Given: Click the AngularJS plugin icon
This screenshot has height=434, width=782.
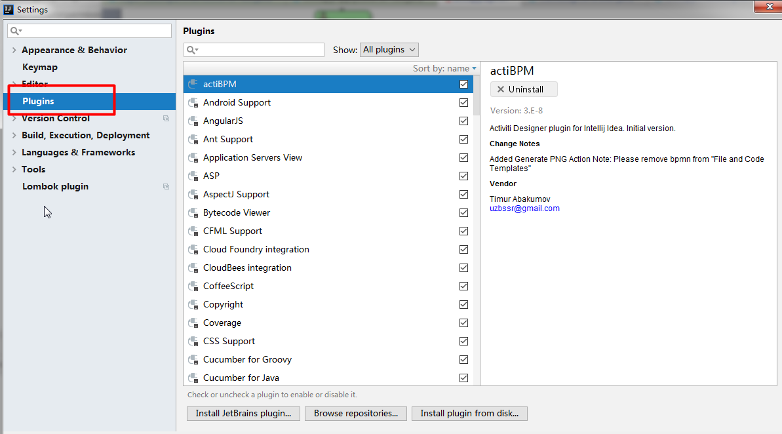Looking at the screenshot, I should [193, 121].
